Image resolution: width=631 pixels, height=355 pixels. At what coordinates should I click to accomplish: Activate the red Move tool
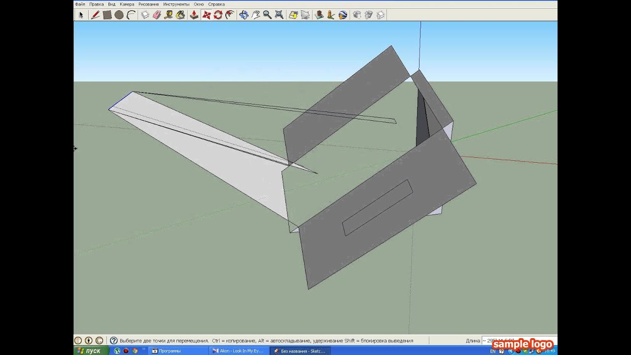(x=206, y=15)
